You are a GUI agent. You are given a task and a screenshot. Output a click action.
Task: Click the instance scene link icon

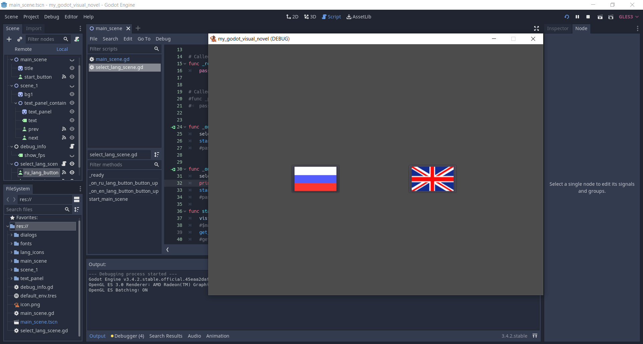[20, 39]
